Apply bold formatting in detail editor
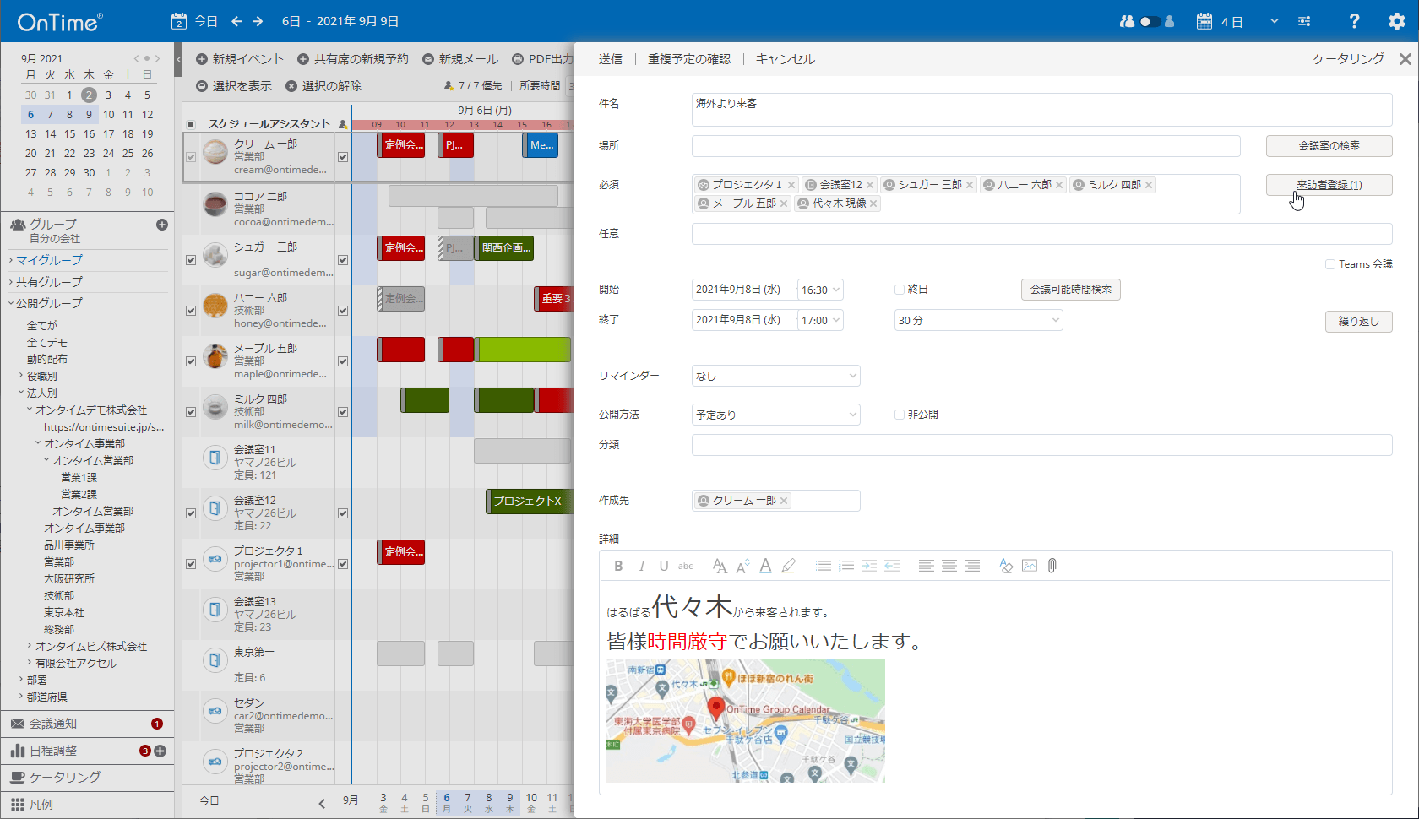Screen dimensions: 1419x819 [x=618, y=566]
